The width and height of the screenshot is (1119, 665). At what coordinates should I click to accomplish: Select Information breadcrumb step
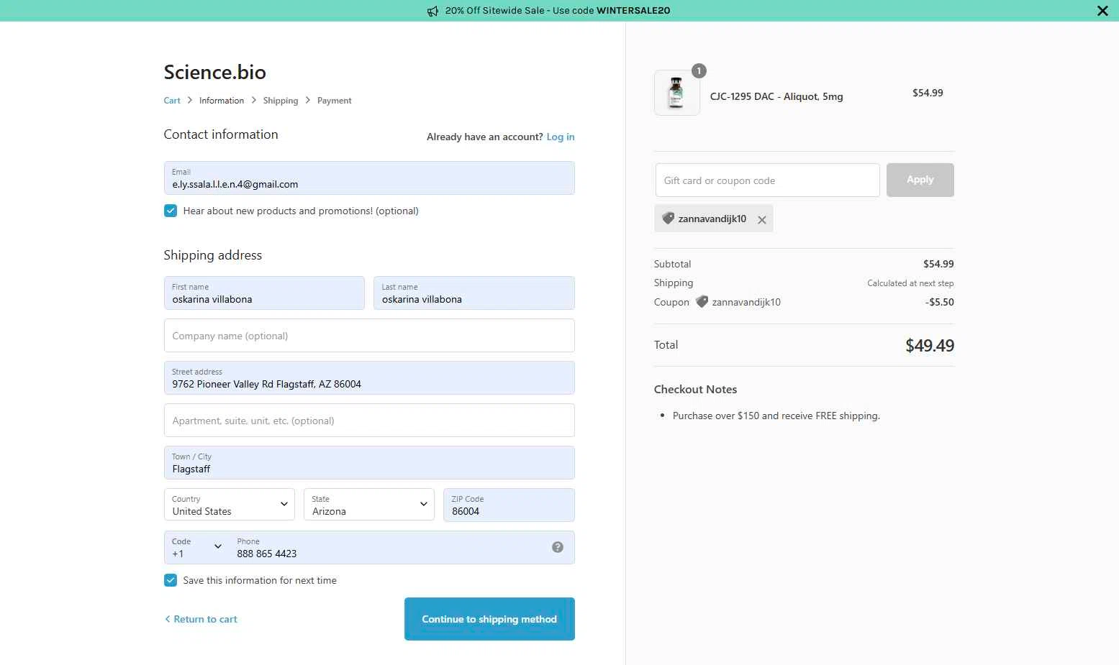coord(222,101)
